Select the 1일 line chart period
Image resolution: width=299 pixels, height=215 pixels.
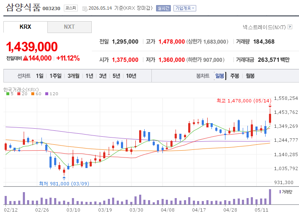pyautogui.click(x=40, y=76)
